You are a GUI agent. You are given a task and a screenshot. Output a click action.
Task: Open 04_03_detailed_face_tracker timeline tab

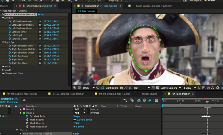click(x=115, y=94)
